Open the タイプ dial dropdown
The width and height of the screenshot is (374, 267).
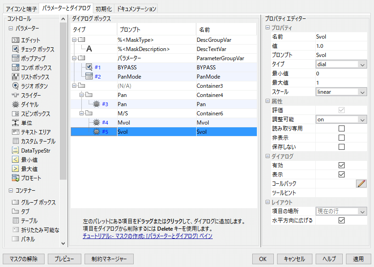[341, 64]
